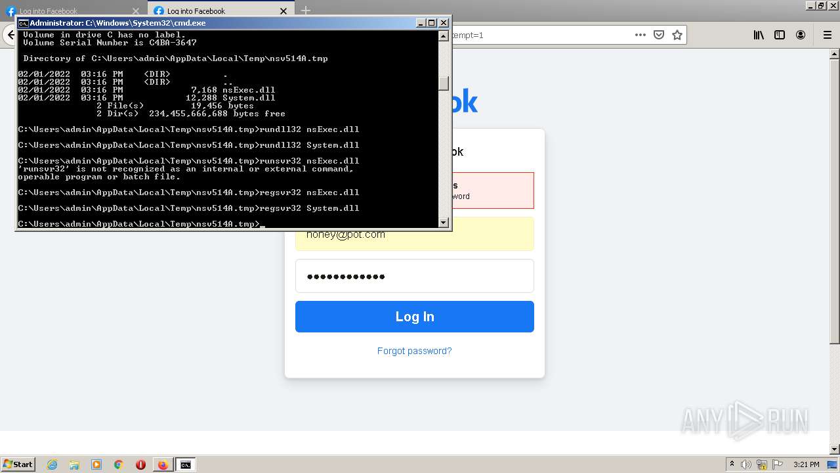Image resolution: width=840 pixels, height=473 pixels.
Task: Click 'regsvr32 System.dll' command line text
Action: click(309, 208)
